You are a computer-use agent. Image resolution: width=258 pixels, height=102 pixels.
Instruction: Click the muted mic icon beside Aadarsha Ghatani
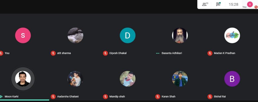[53, 96]
